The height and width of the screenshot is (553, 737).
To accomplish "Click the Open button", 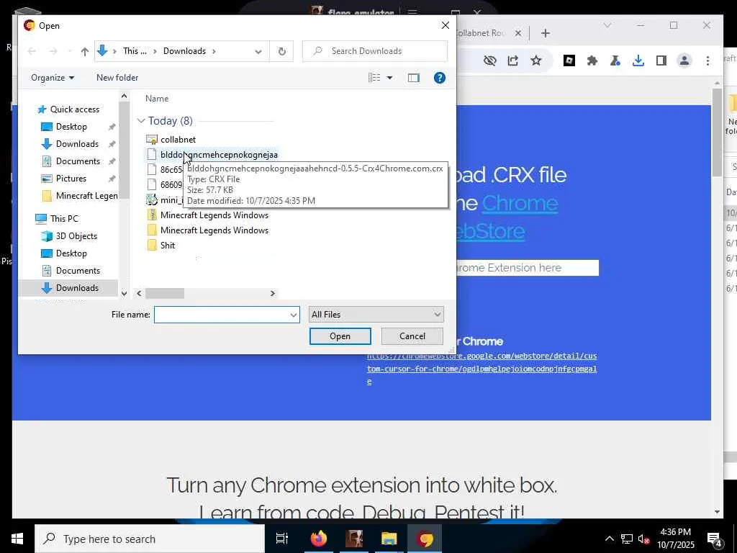I will (340, 336).
